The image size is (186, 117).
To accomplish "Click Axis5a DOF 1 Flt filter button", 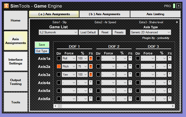I will [x=91, y=90].
